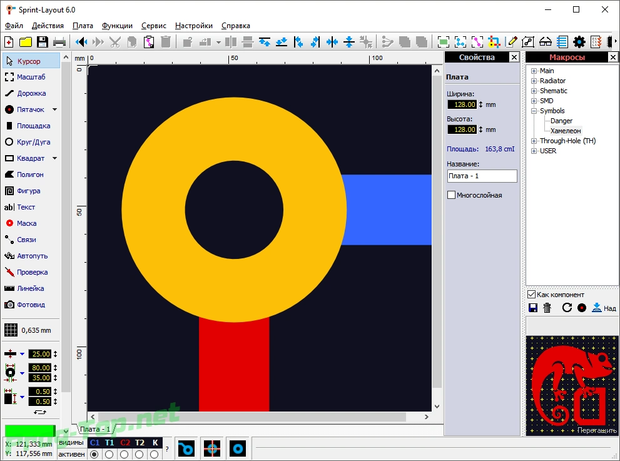
Task: Open file using yellow folder icon
Action: click(26, 42)
